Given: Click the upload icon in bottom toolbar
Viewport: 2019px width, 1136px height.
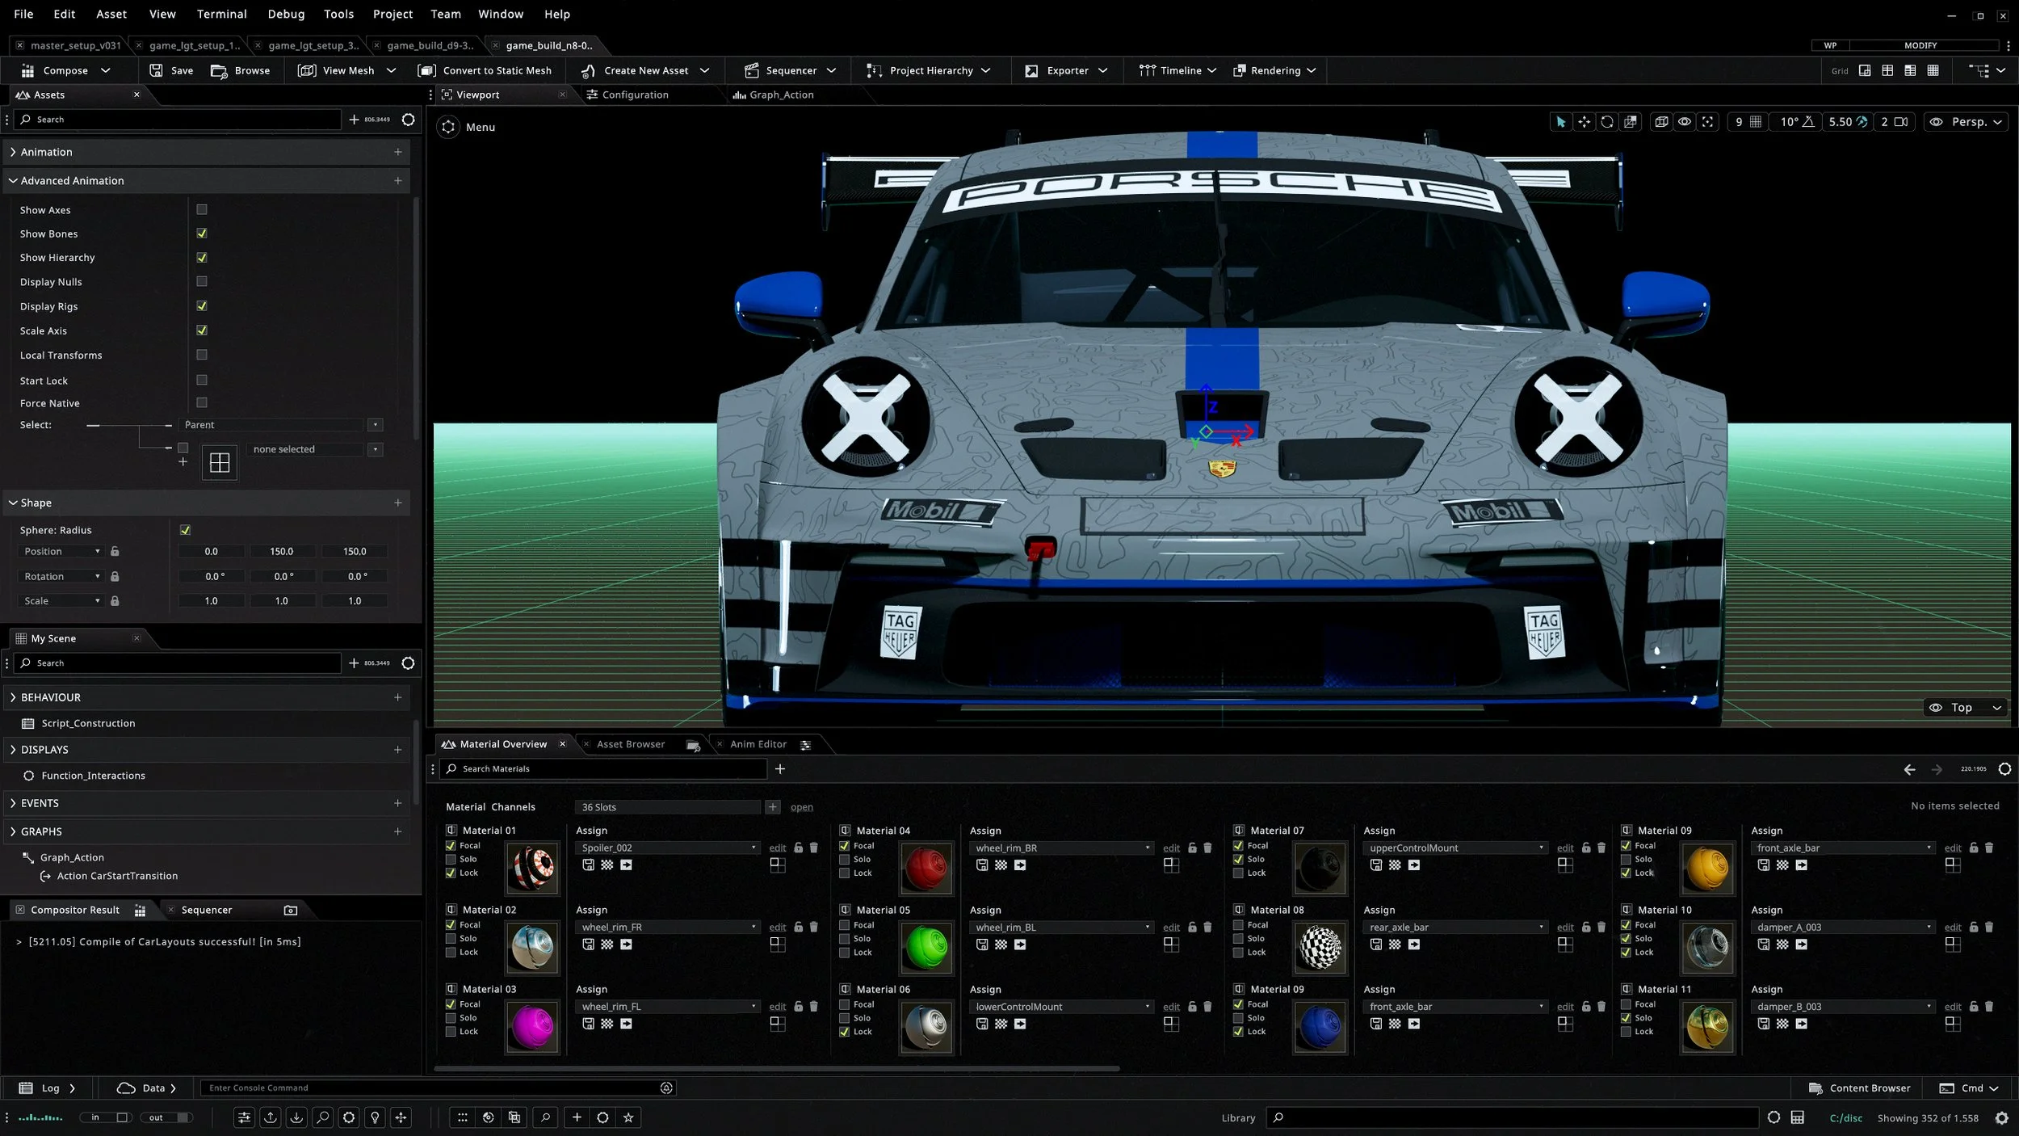Looking at the screenshot, I should (271, 1117).
